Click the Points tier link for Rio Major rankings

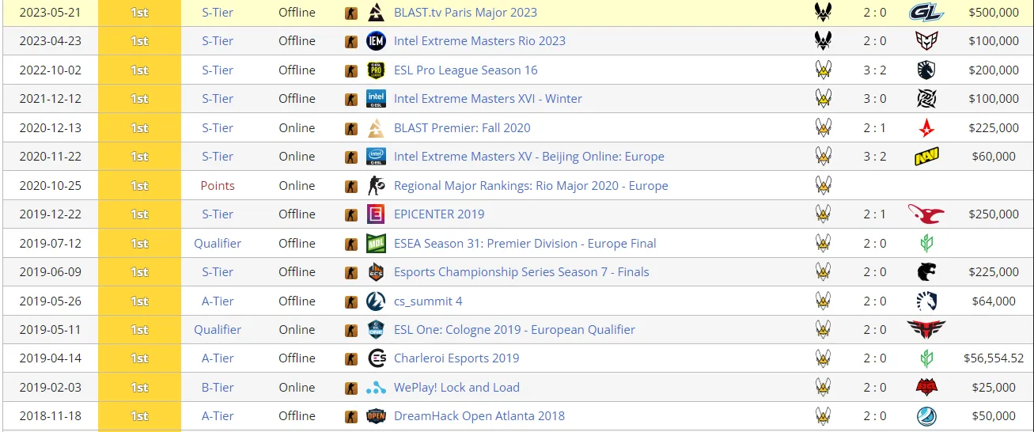tap(218, 185)
